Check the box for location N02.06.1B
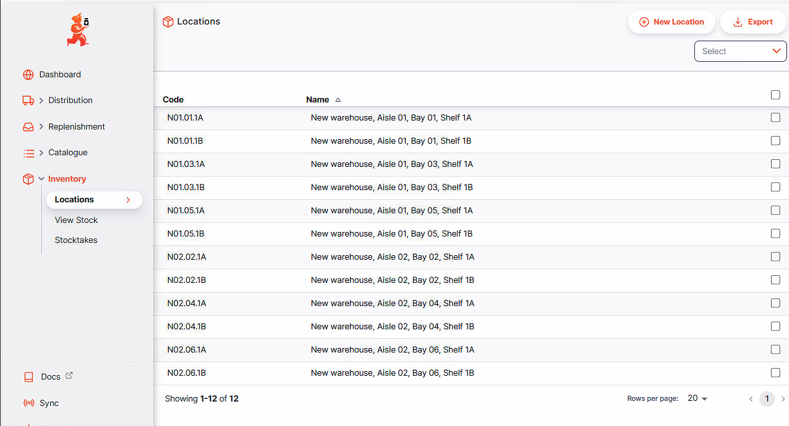The image size is (789, 426). coord(775,373)
